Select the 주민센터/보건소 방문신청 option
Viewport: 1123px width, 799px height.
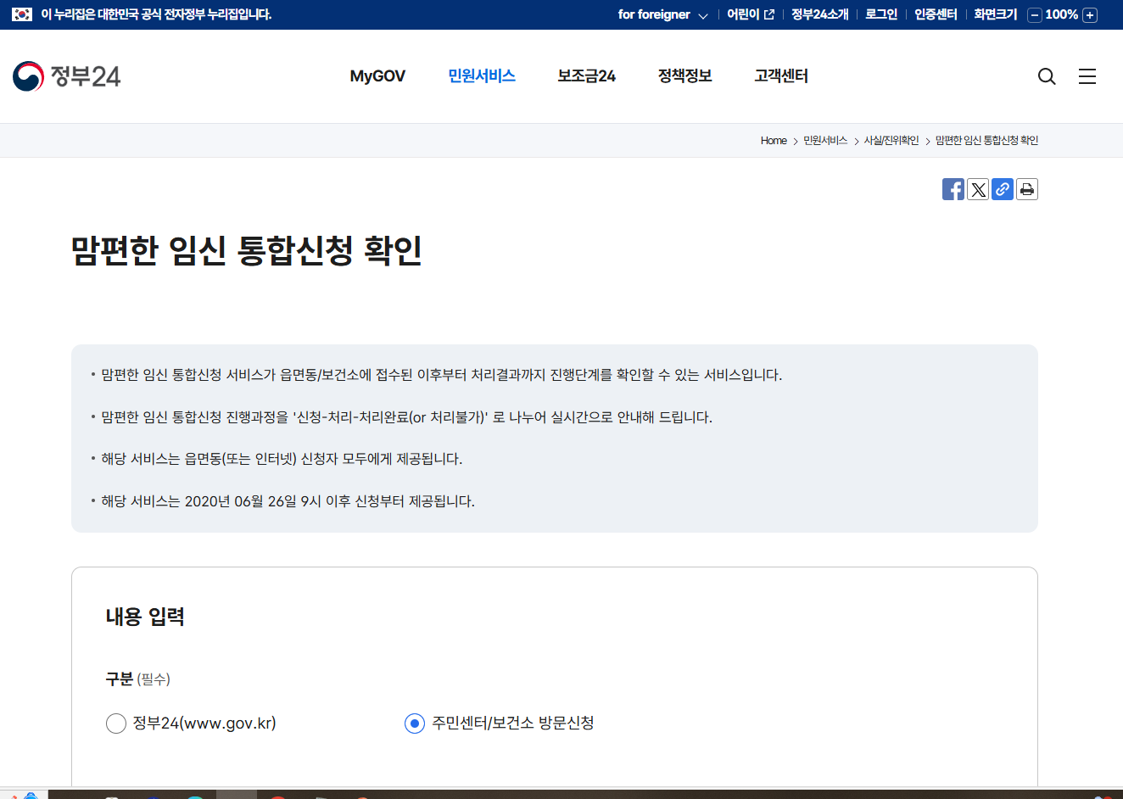point(414,724)
